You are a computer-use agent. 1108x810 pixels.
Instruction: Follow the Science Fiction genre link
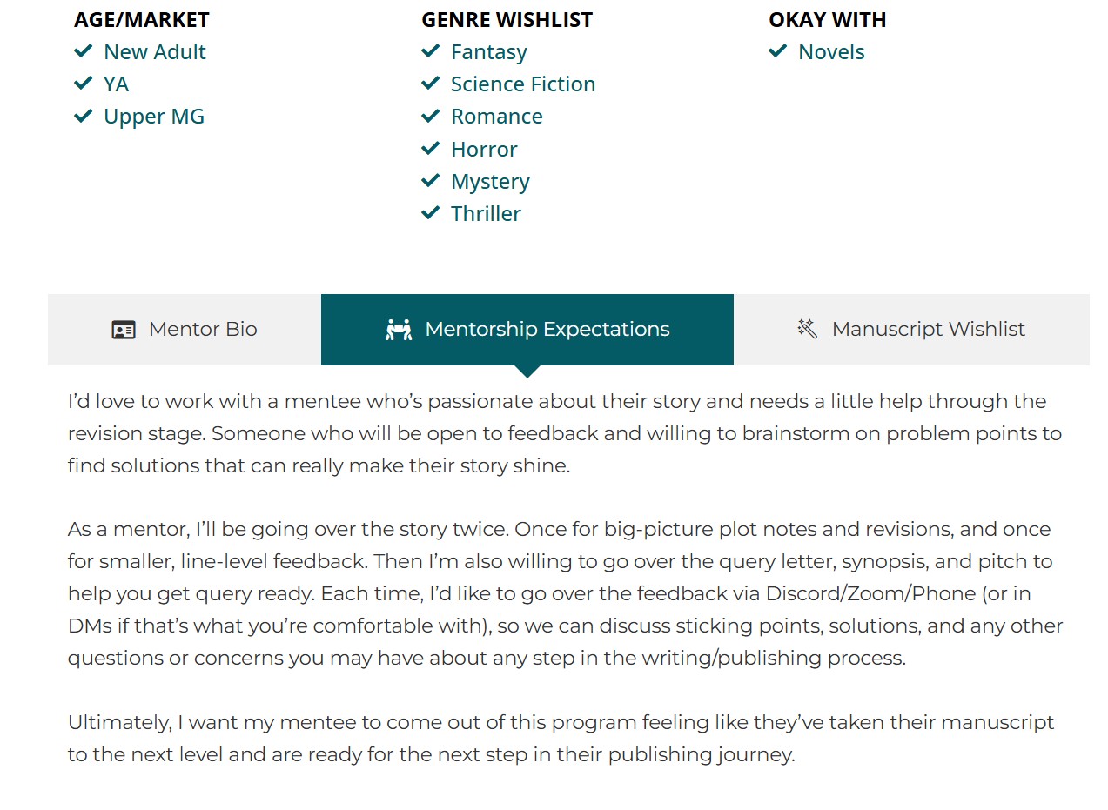[523, 84]
